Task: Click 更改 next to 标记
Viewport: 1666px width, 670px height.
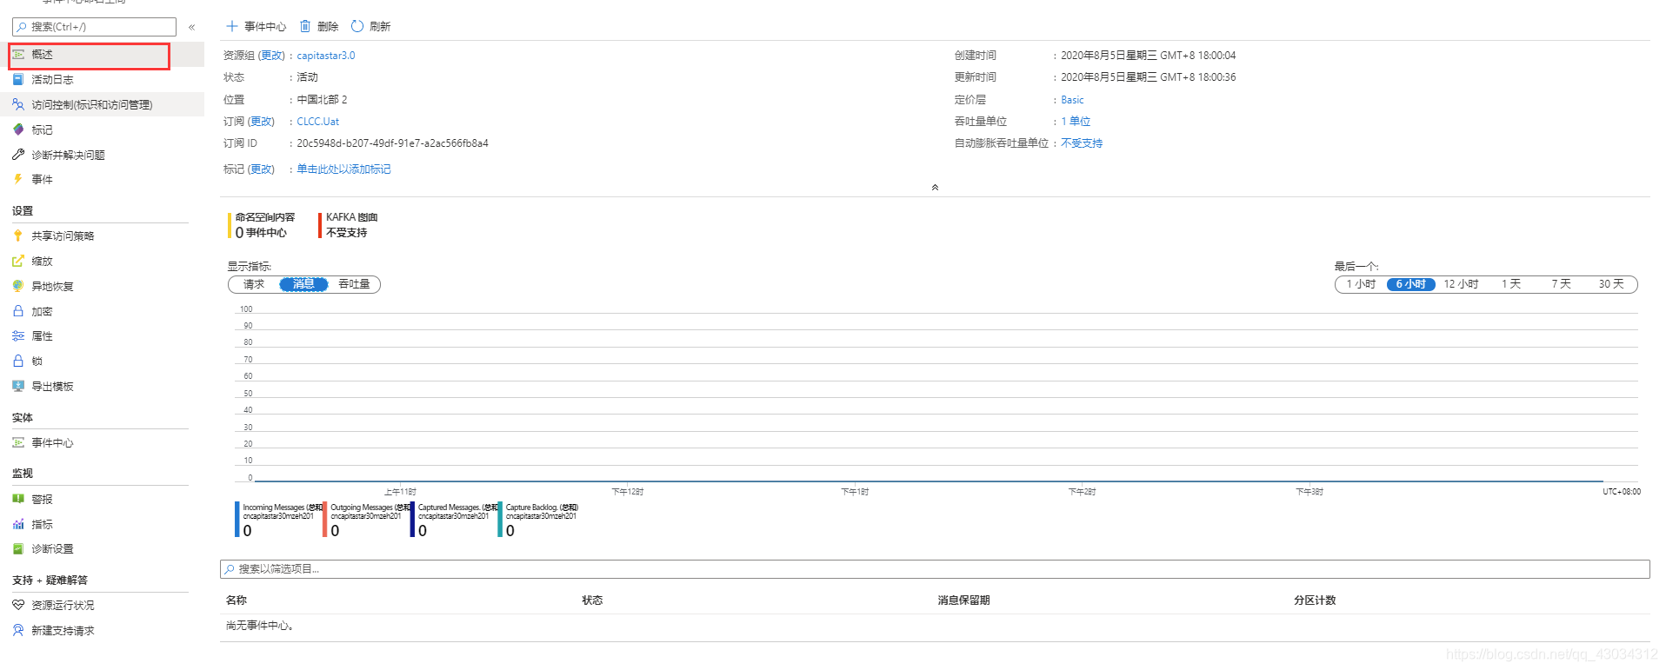Action: click(261, 169)
